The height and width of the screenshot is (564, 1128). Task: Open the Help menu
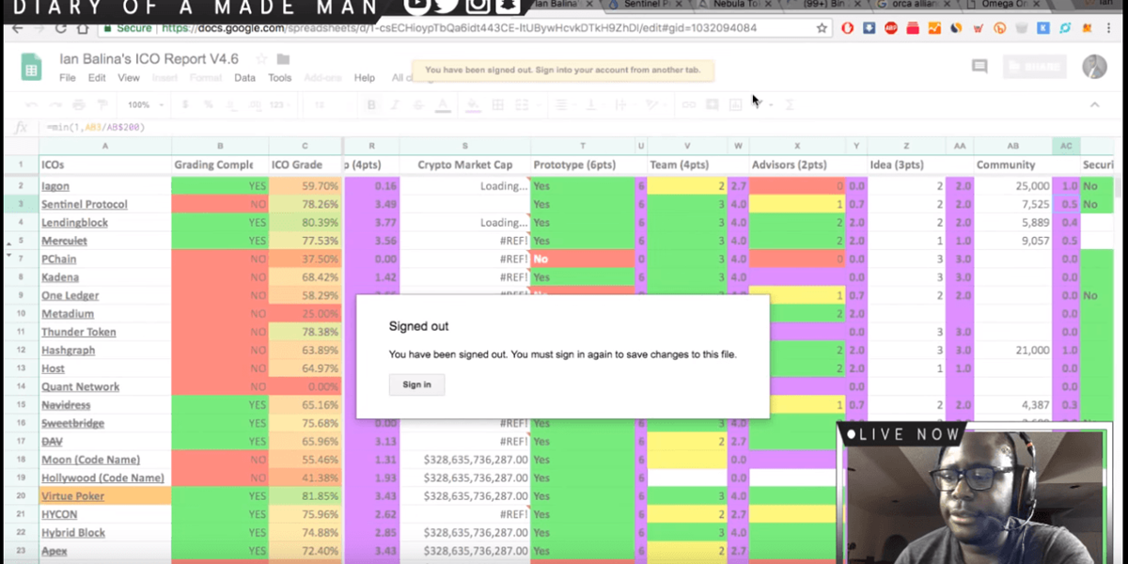point(365,78)
